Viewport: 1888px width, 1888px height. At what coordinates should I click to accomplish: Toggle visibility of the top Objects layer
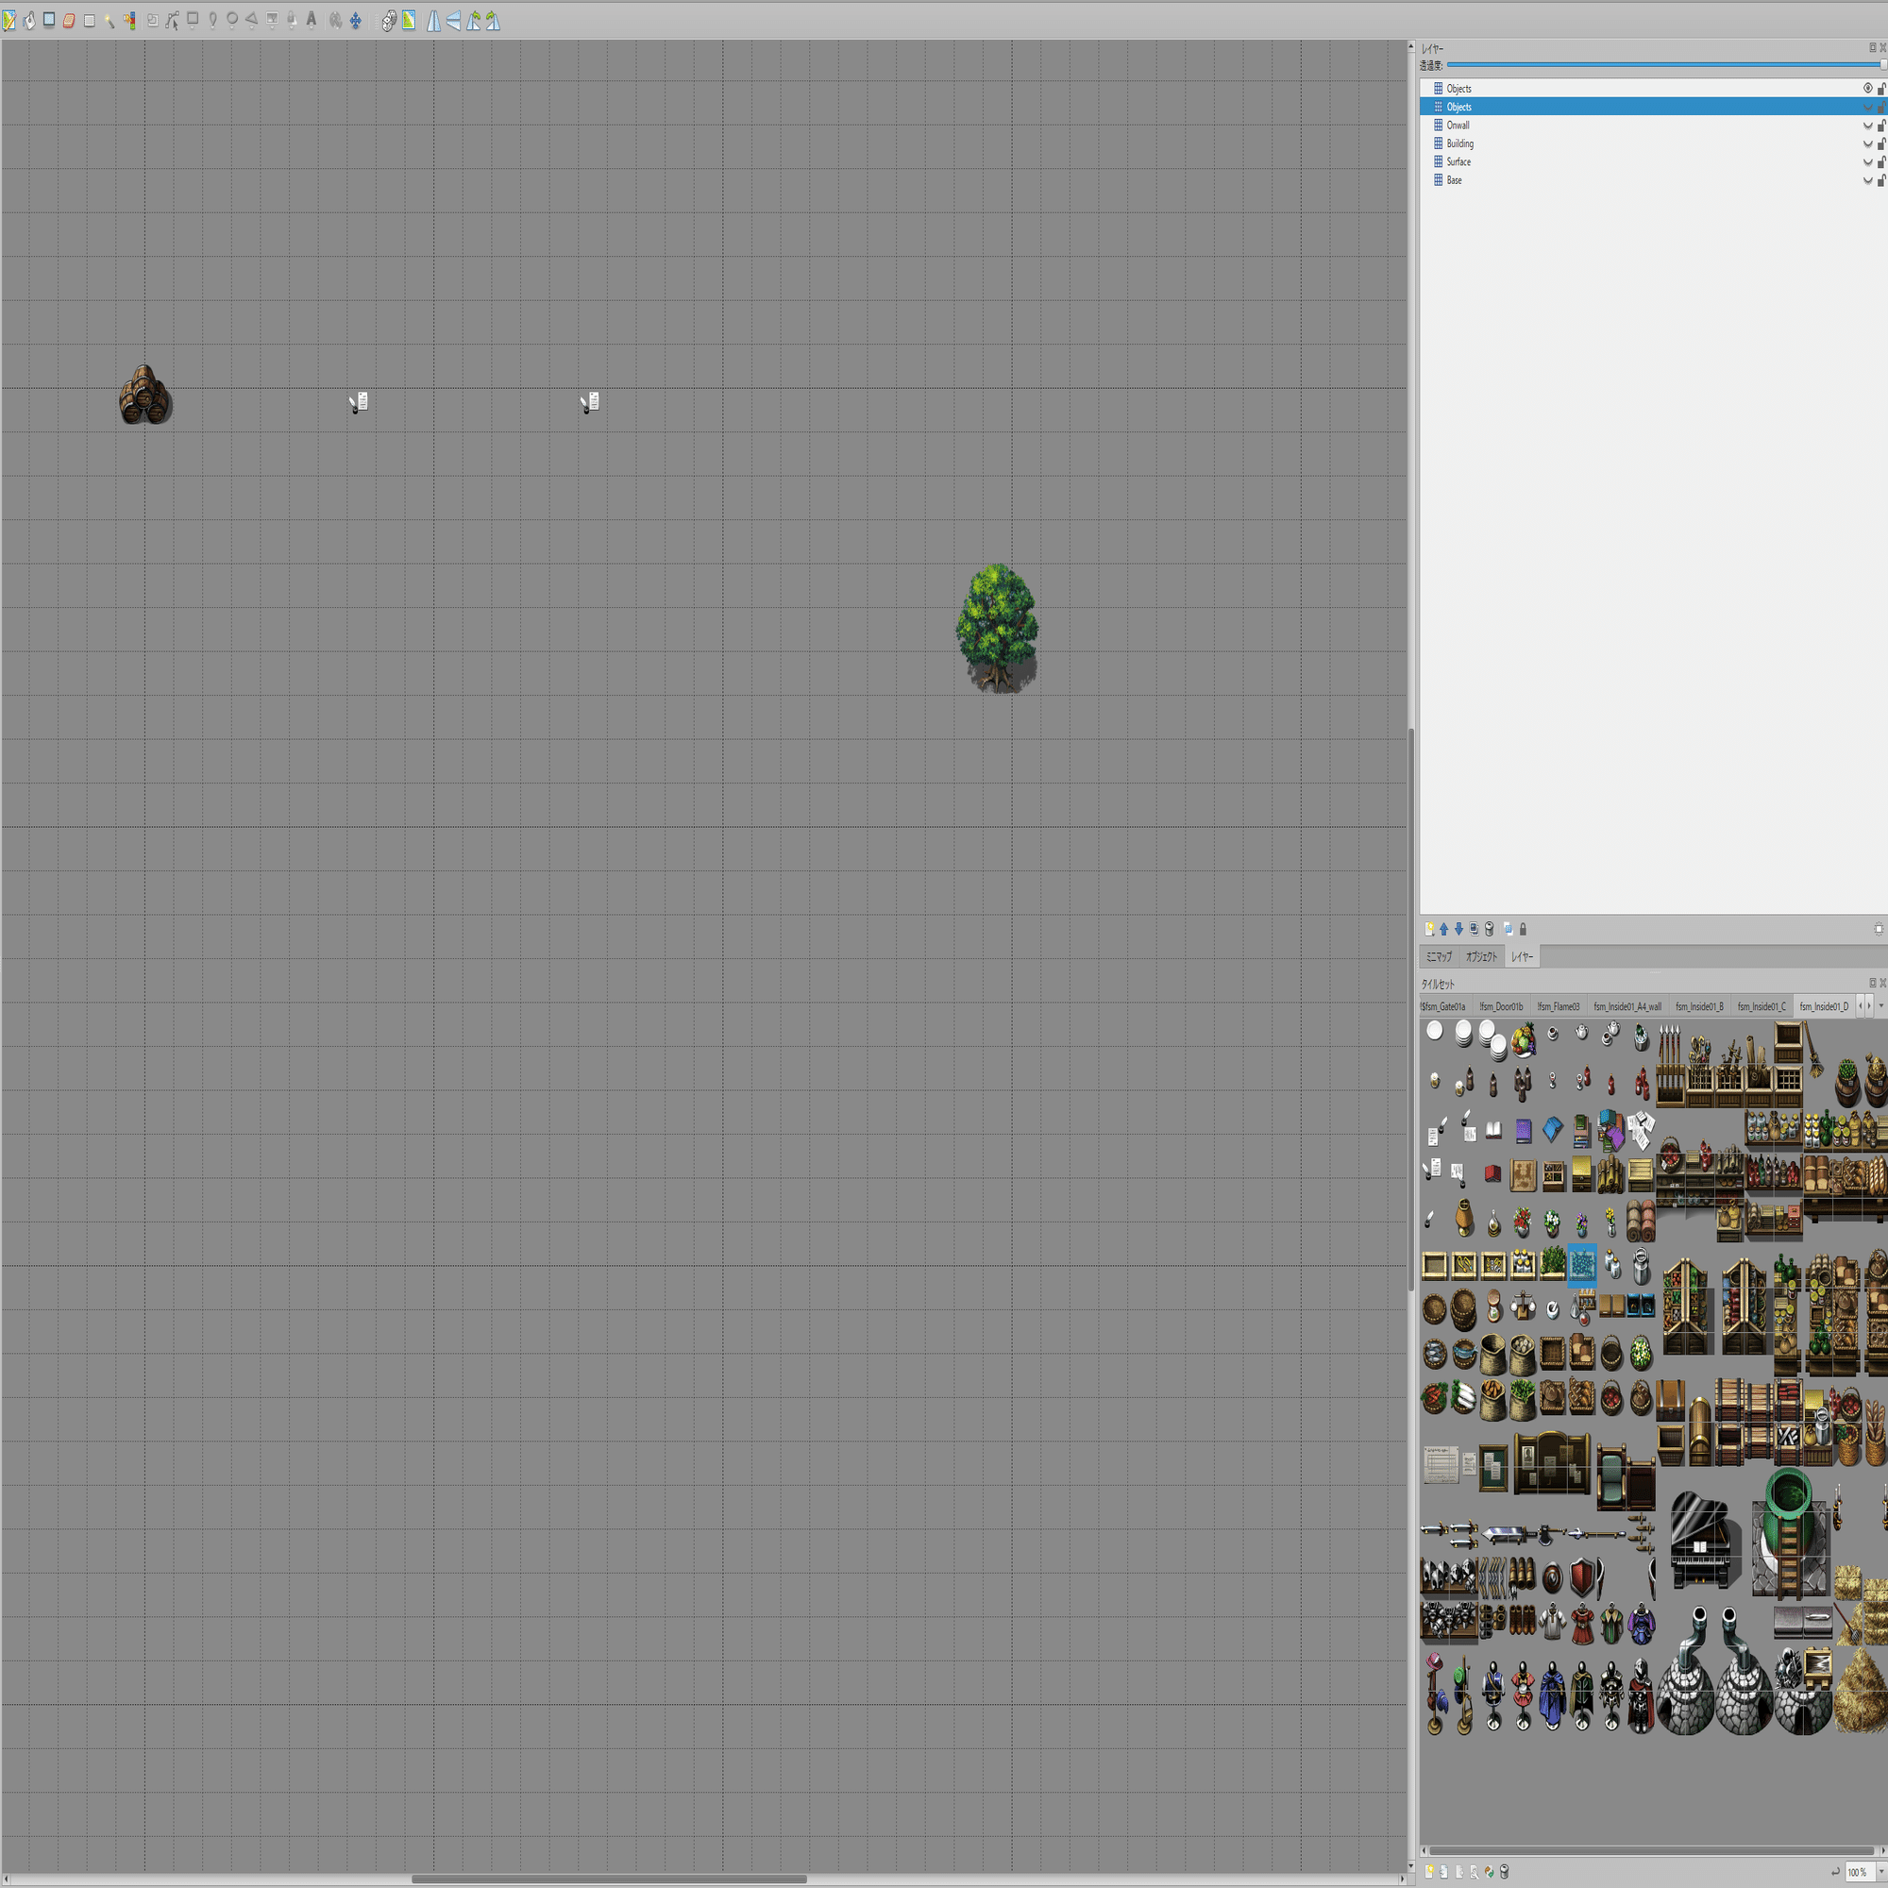(x=1867, y=88)
